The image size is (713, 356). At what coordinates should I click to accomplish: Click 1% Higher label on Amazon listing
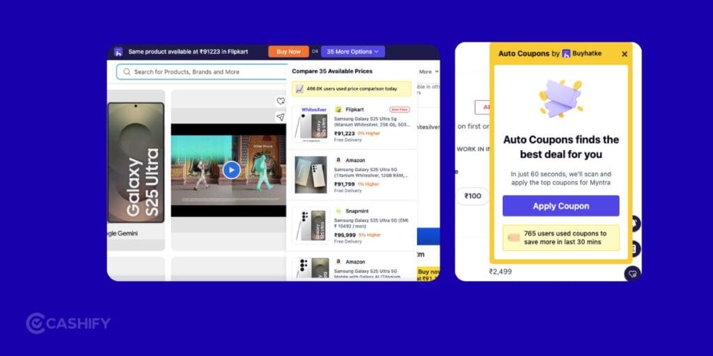[x=368, y=184]
